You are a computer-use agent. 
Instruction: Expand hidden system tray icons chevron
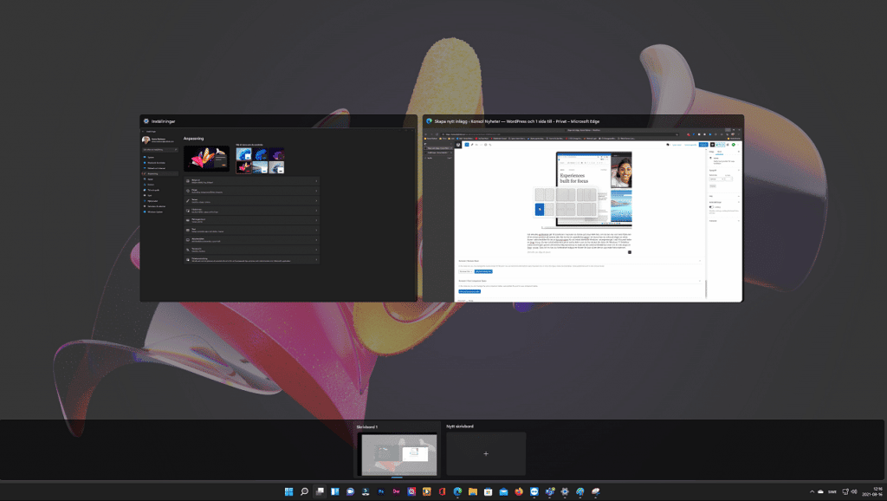(x=812, y=491)
